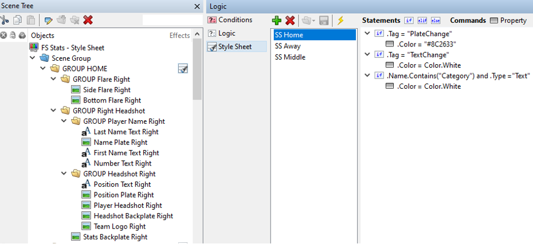Click the style sheet icon beside GROUP HOME

coord(183,69)
